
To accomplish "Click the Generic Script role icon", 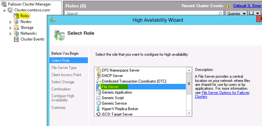I will [99, 97].
